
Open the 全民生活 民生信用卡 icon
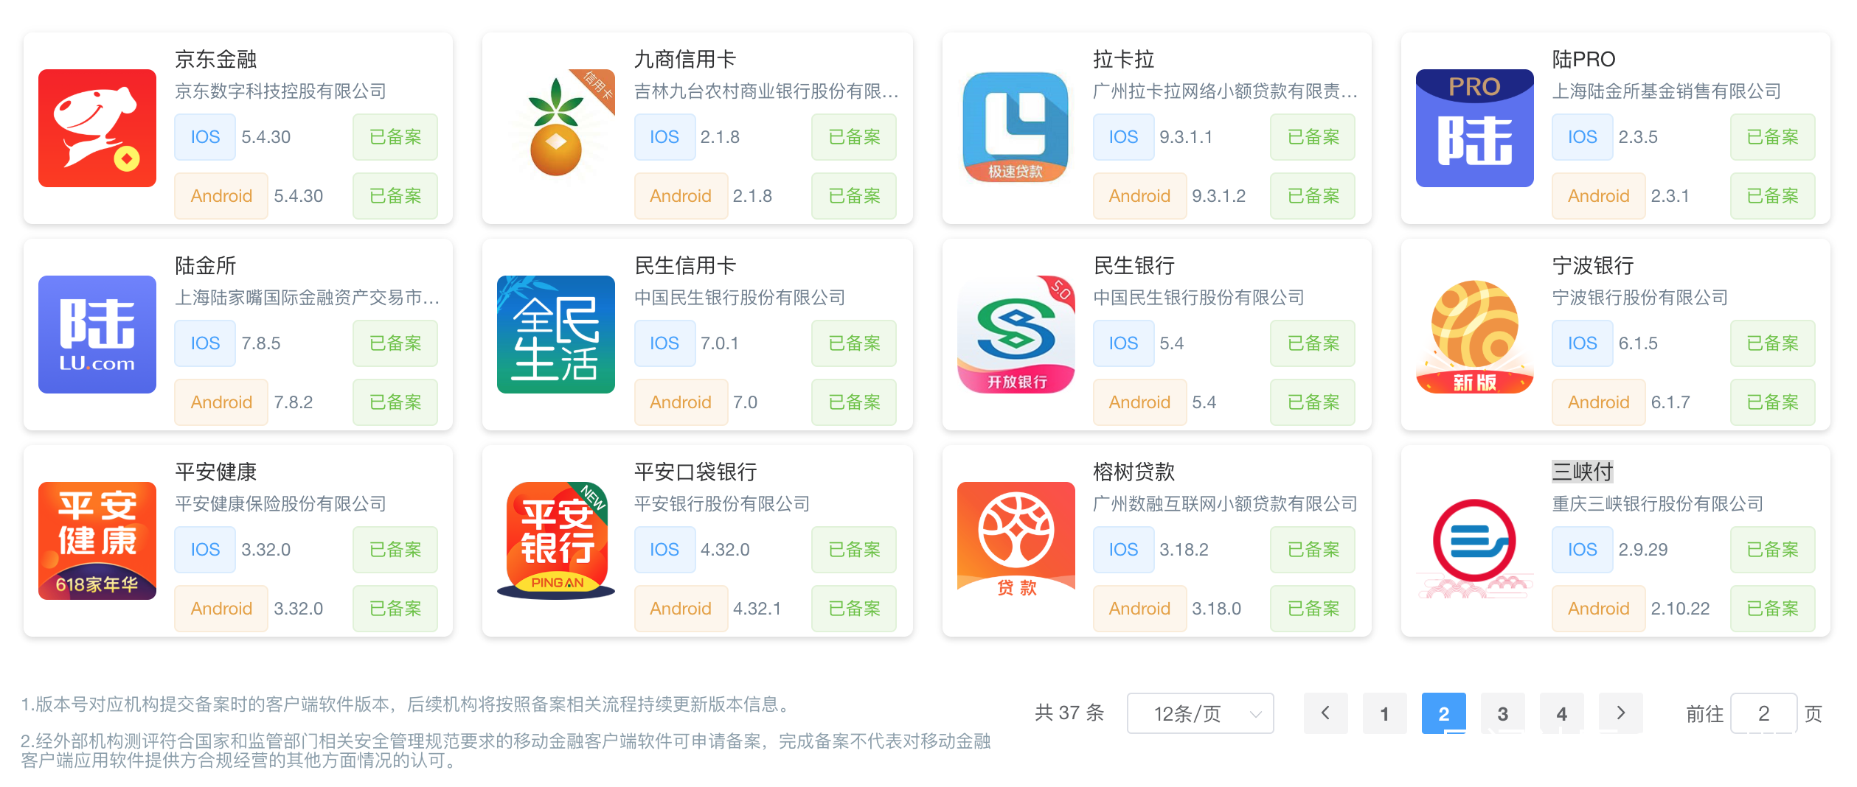556,335
